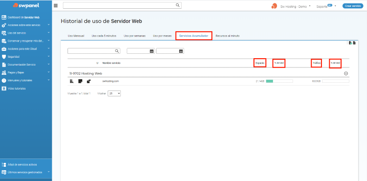367x181 pixels.
Task: Click the Seguridad shield icon
Action: [4, 57]
